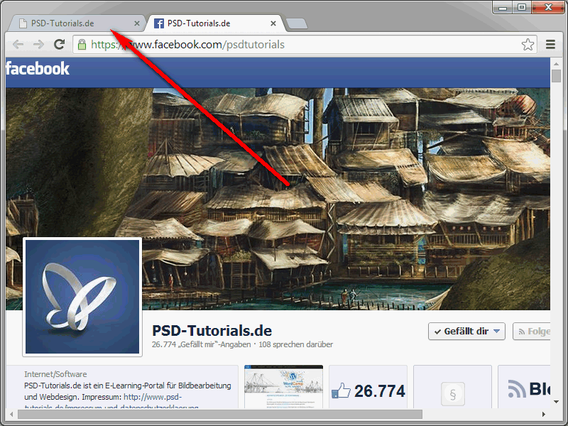Click vertical scrollbar down arrow
The image size is (568, 426).
tap(556, 401)
